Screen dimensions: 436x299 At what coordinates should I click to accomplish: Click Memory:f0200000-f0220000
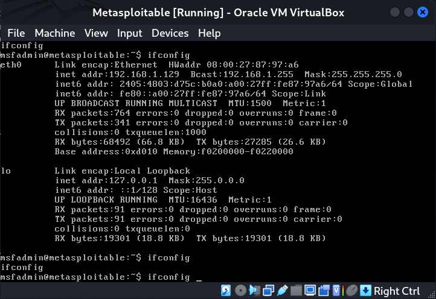click(228, 151)
